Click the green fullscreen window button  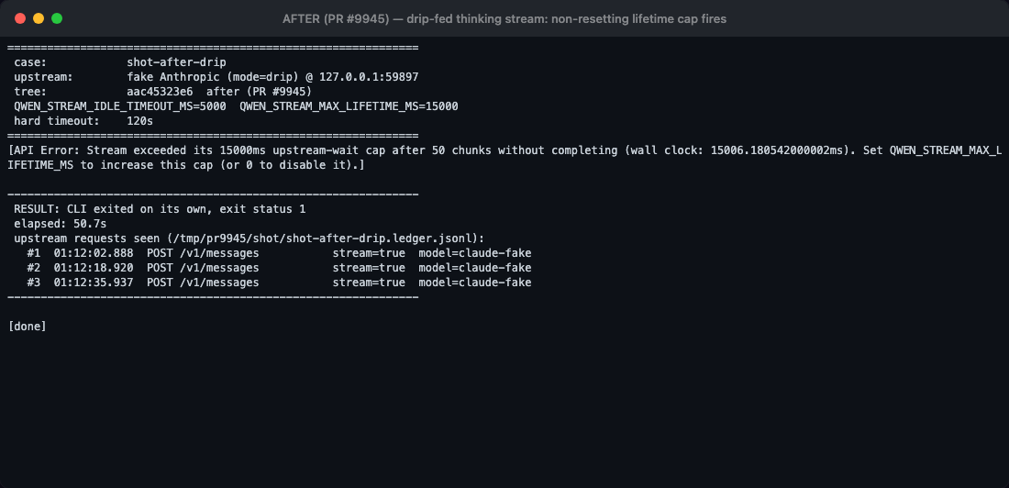pyautogui.click(x=57, y=18)
